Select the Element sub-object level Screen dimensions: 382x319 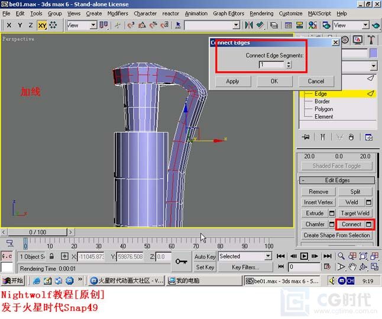click(324, 117)
